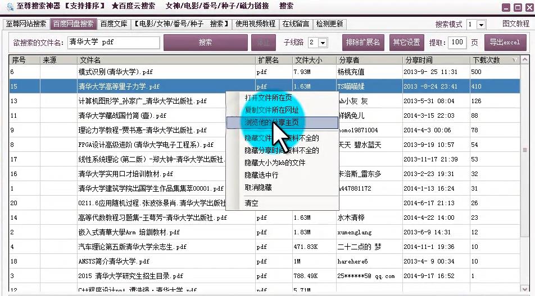The height and width of the screenshot is (296, 535).
Task: Click the table scrollbar up arrow
Action: click(525, 60)
